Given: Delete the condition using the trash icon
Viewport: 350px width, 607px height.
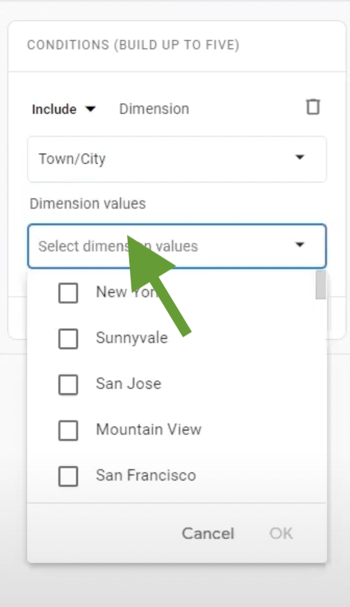Looking at the screenshot, I should [312, 107].
